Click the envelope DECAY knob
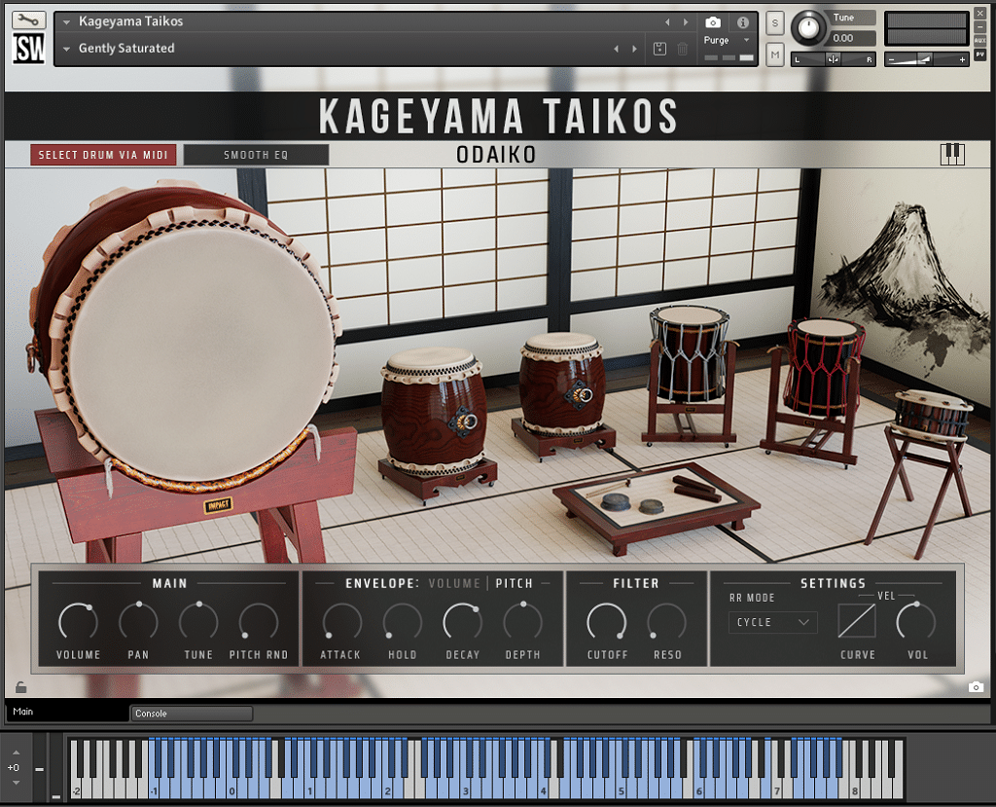Screen dimensions: 996x807 tap(462, 621)
